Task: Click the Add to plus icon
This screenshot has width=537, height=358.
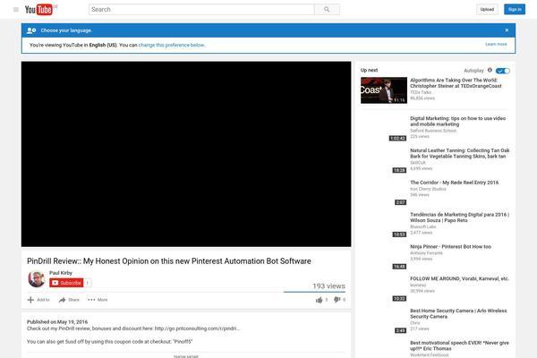Action: tap(30, 300)
